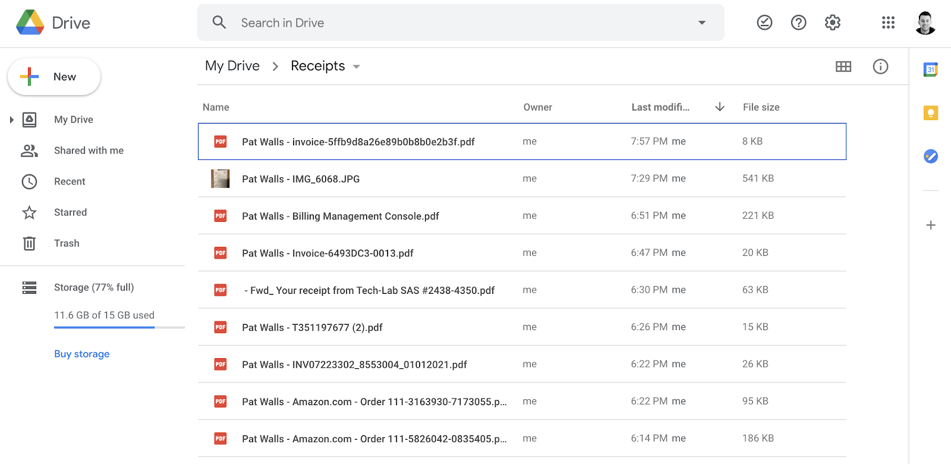
Task: Switch to grid layout view
Action: [x=843, y=67]
